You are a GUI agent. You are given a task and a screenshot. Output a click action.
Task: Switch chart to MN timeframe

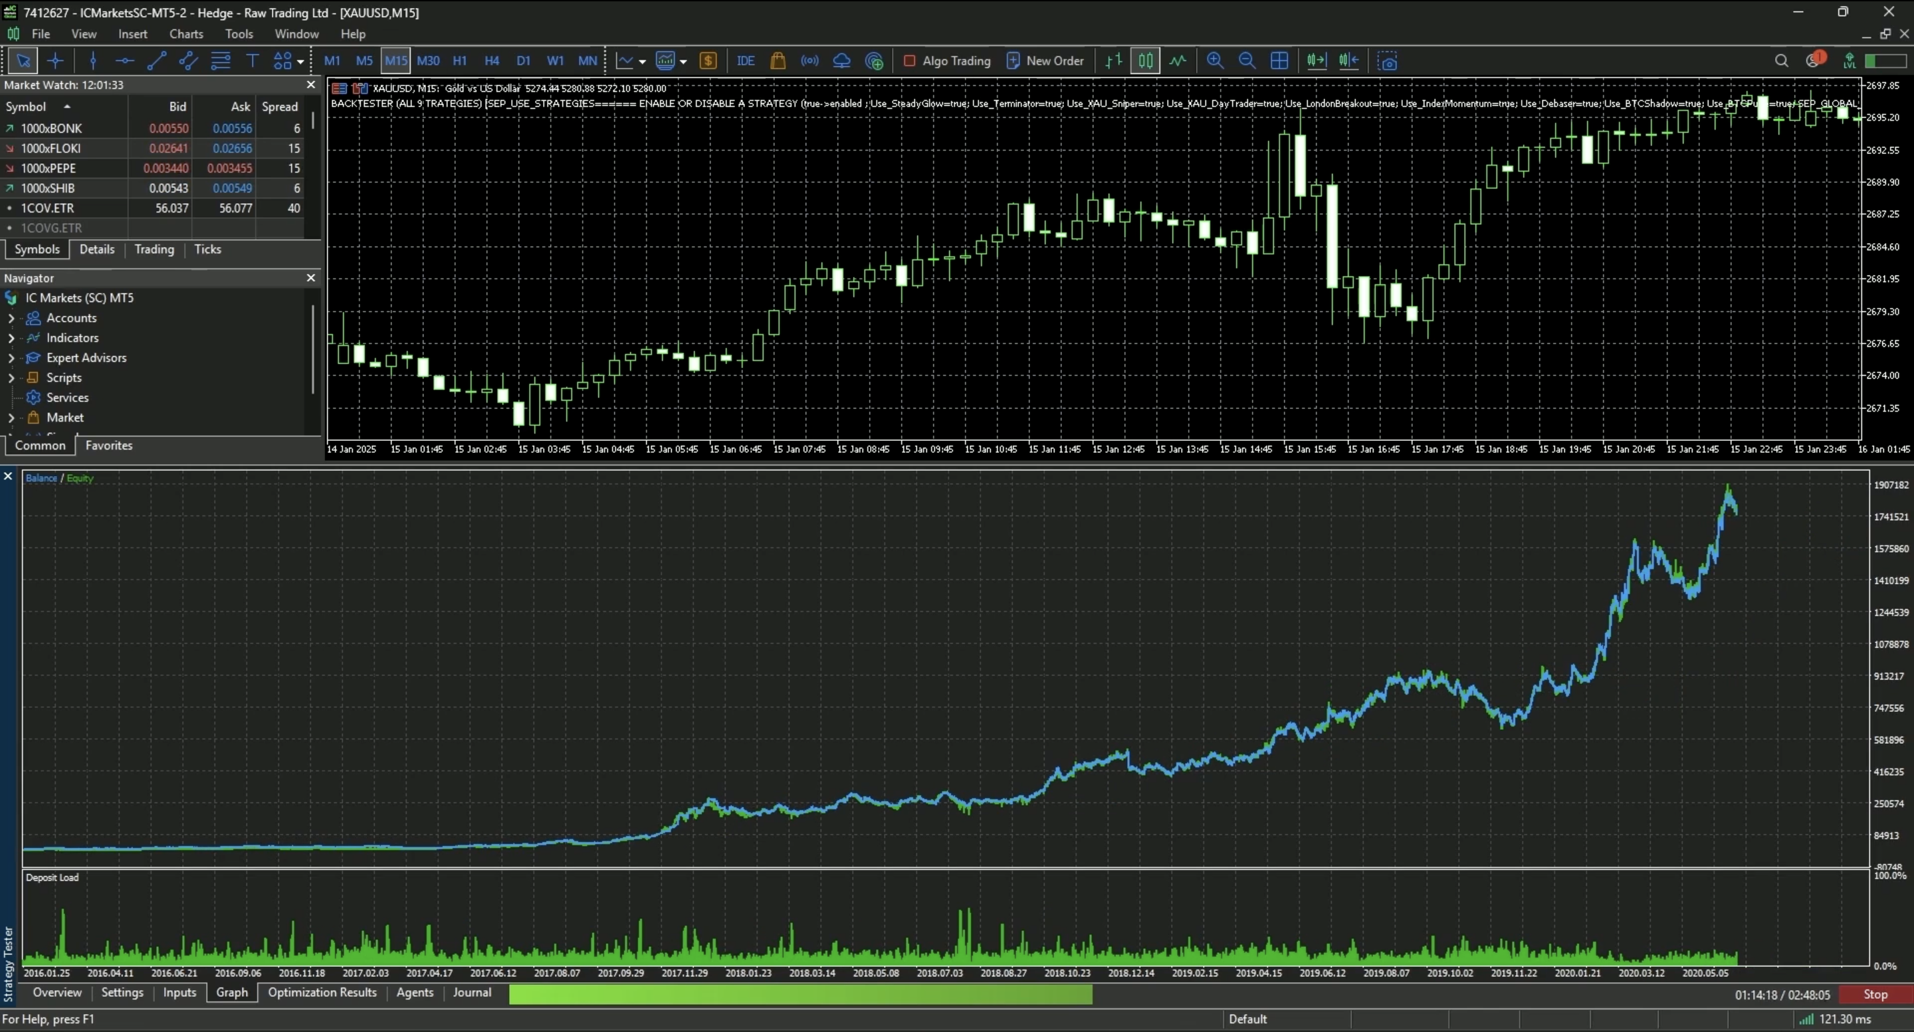(587, 61)
